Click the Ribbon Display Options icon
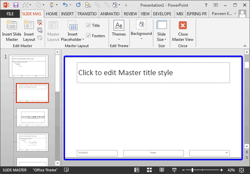The image size is (250, 174). (x=215, y=5)
